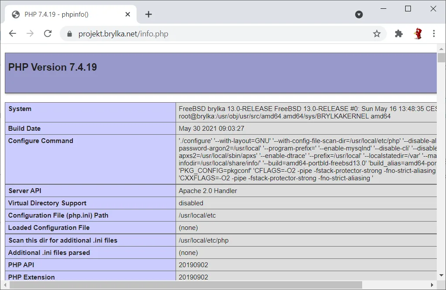446x290 pixels.
Task: Click the System row label
Action: click(x=20, y=109)
